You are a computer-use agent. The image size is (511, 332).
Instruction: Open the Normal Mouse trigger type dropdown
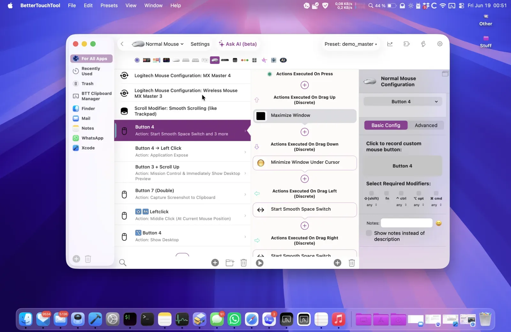click(158, 44)
